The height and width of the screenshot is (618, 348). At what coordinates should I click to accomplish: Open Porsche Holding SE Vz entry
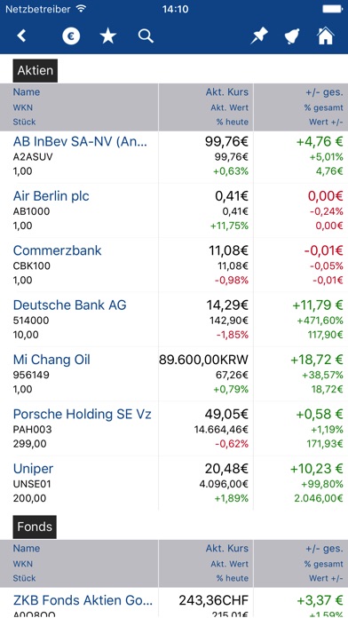click(174, 428)
